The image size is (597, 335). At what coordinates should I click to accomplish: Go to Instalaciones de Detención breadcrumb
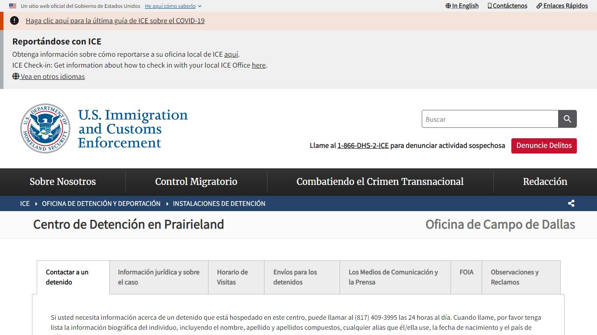(x=219, y=204)
